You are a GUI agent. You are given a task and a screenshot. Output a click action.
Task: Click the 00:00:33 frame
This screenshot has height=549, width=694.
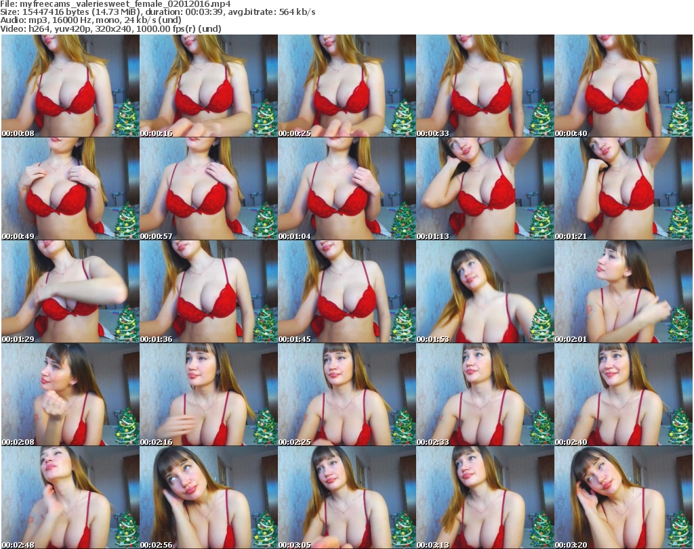tap(485, 86)
